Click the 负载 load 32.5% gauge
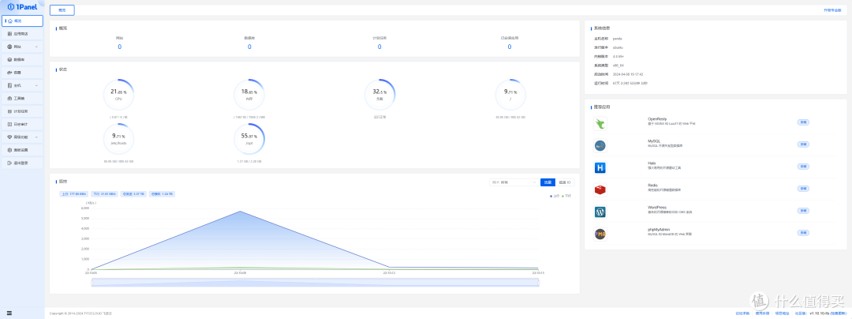 (x=379, y=95)
